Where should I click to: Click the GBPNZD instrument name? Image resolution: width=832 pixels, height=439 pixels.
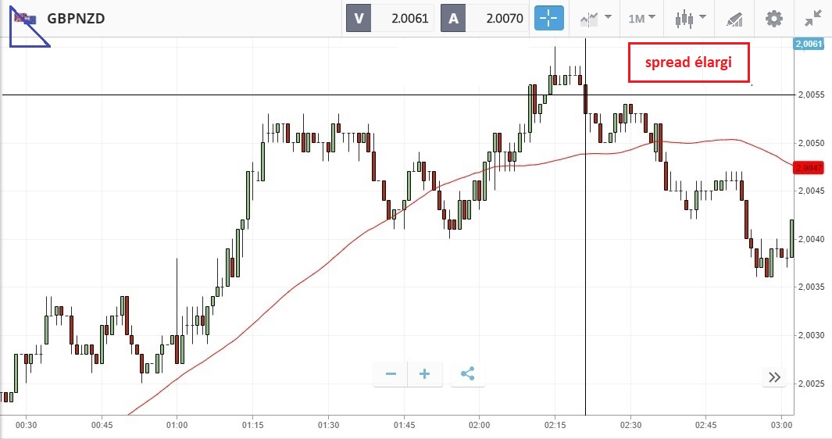point(76,19)
